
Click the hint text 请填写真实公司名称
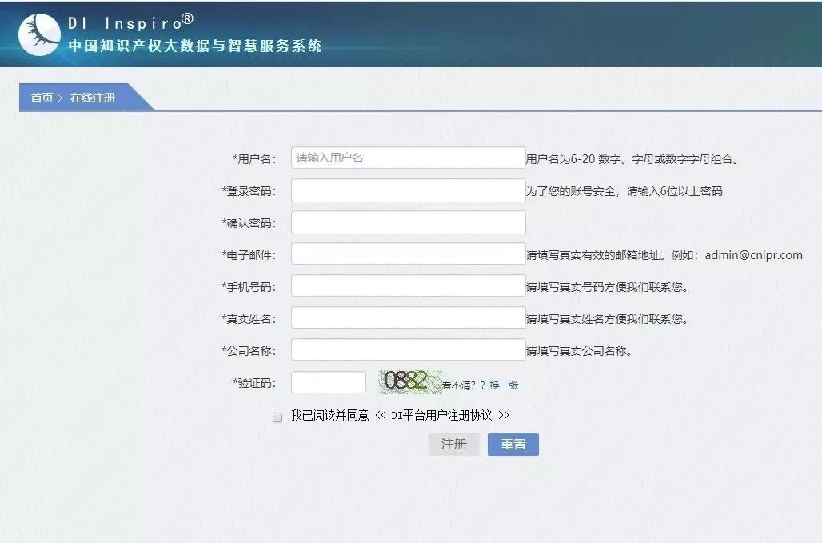(x=579, y=351)
